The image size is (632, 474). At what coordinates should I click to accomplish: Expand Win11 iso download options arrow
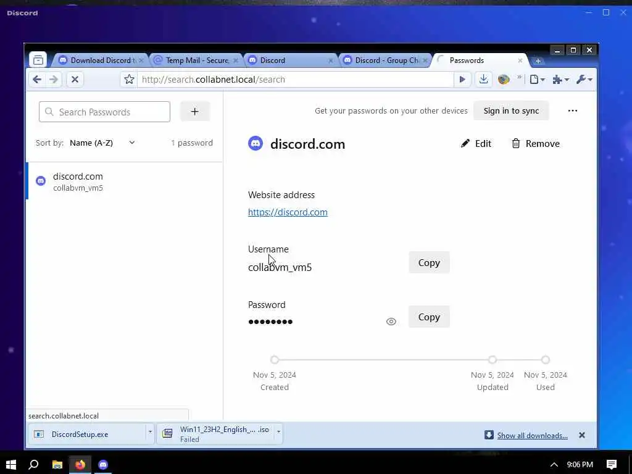coord(278,431)
